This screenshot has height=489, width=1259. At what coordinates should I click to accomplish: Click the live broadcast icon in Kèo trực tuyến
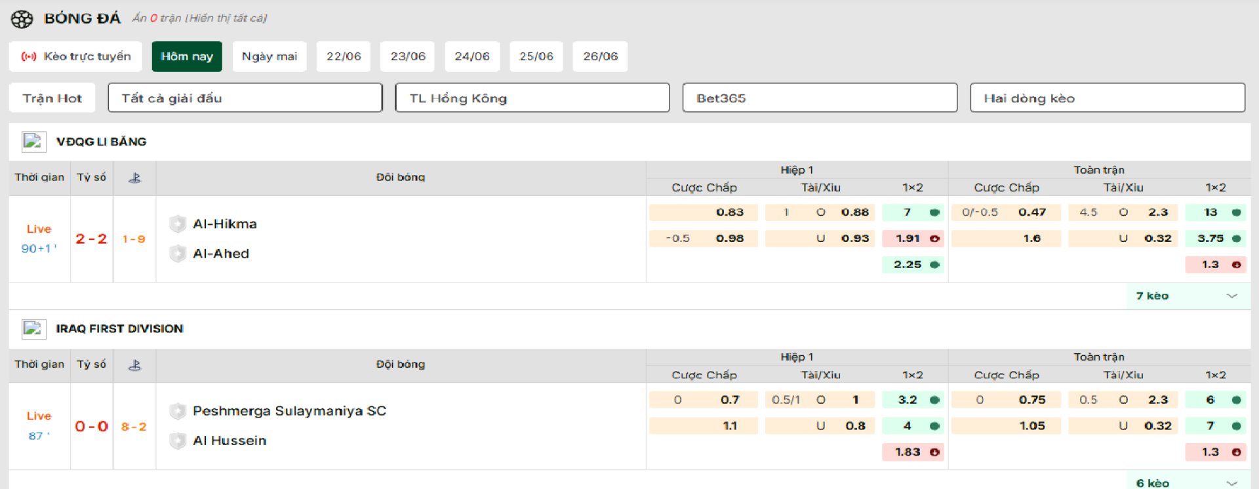[x=29, y=56]
